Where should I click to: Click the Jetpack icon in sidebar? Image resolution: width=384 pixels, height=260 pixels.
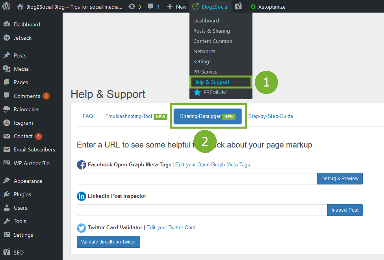click(7, 38)
